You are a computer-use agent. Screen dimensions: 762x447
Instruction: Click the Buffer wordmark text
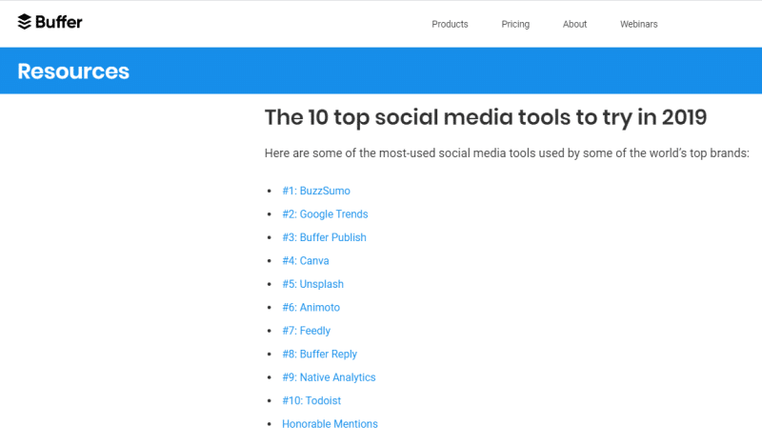(59, 22)
